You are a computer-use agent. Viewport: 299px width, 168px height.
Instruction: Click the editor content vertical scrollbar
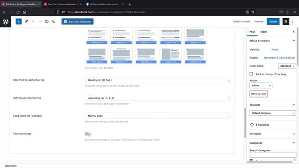point(245,123)
